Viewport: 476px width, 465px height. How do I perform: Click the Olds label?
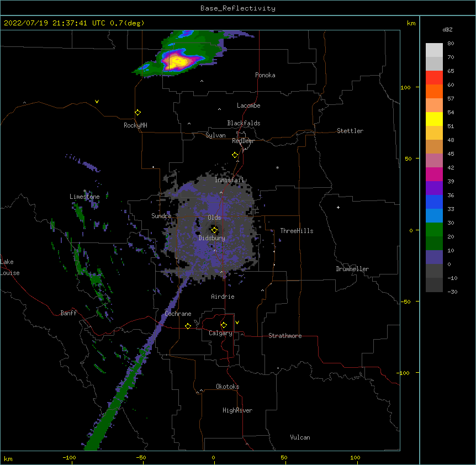click(214, 218)
